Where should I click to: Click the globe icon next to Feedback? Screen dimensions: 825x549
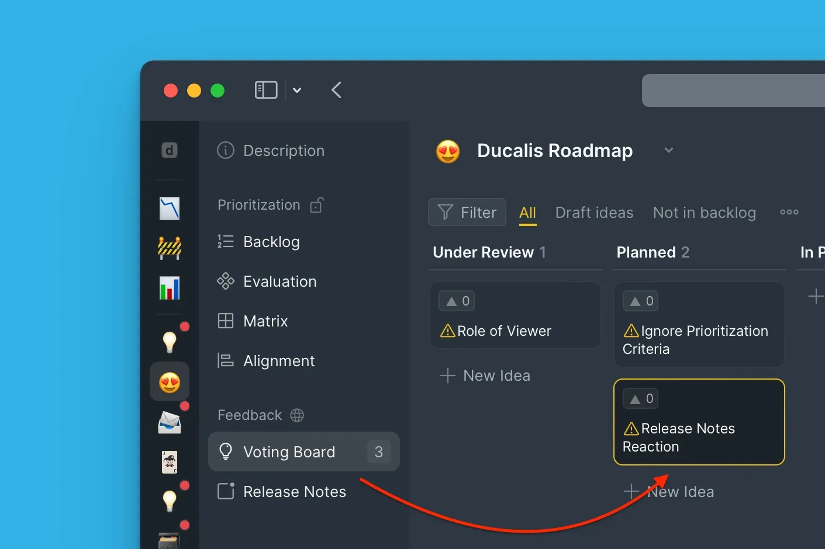(297, 415)
